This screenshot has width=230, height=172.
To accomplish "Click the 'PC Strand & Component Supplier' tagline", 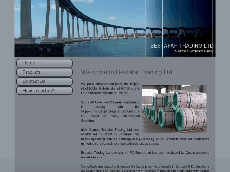I will [x=194, y=51].
